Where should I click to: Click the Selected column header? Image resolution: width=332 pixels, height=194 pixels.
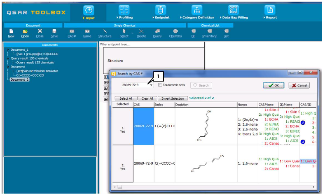point(123,104)
